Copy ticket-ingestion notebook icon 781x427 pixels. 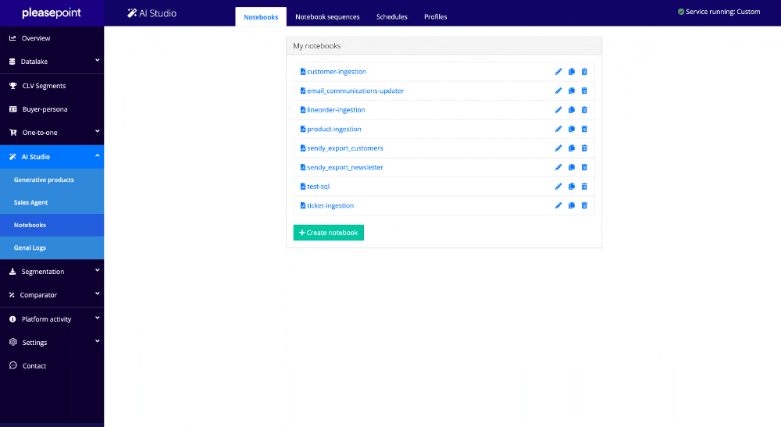[x=572, y=205]
